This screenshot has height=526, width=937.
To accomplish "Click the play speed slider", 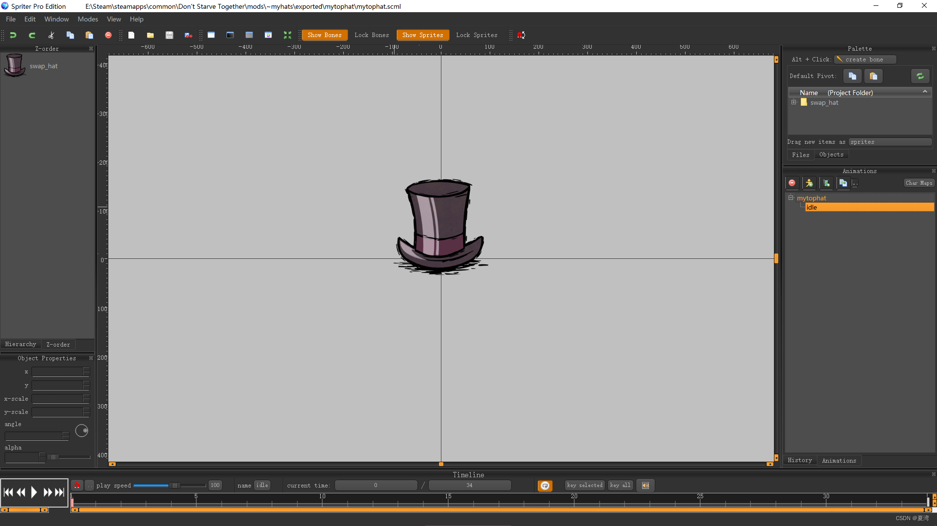I will click(169, 486).
